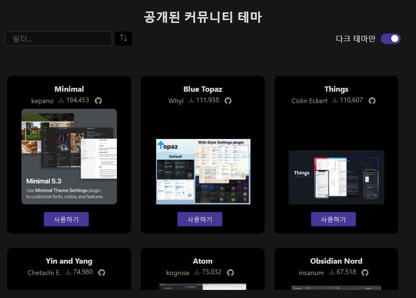This screenshot has height=298, width=416.
Task: Open Blue Topaz's GitHub icon
Action: pos(228,101)
